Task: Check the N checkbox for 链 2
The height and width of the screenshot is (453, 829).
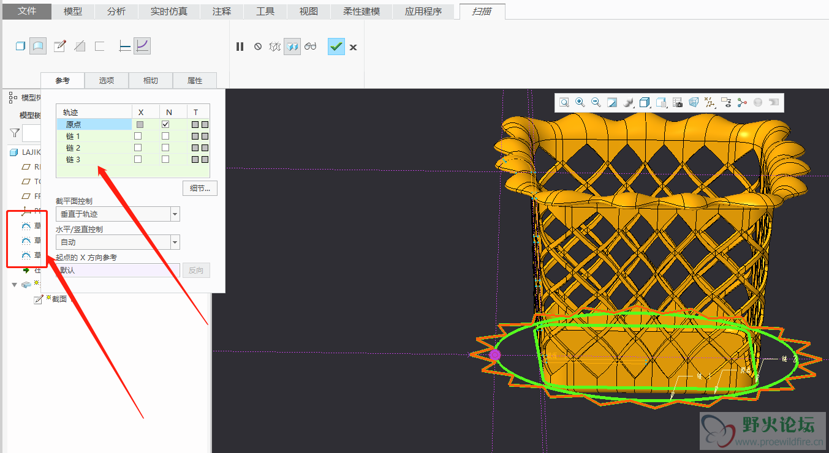Action: [165, 148]
